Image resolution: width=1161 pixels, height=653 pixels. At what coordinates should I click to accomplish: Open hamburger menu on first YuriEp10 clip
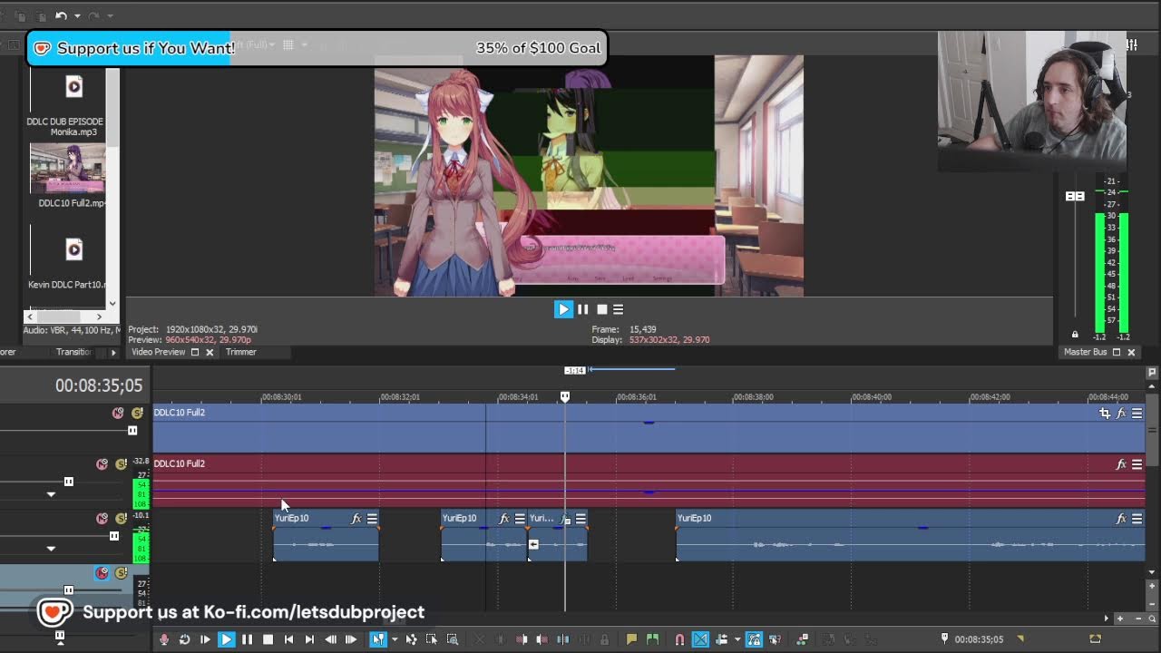point(372,519)
